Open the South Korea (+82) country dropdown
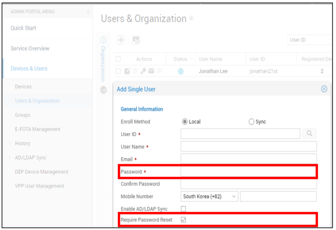The height and width of the screenshot is (230, 336). (209, 196)
